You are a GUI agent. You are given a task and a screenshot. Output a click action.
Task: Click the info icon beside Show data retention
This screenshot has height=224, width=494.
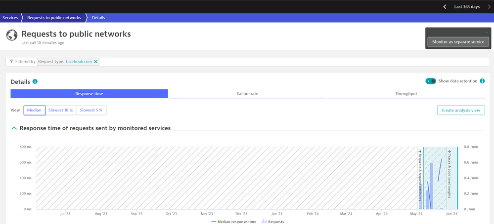click(482, 81)
